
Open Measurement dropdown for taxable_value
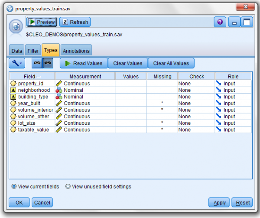click(85, 130)
